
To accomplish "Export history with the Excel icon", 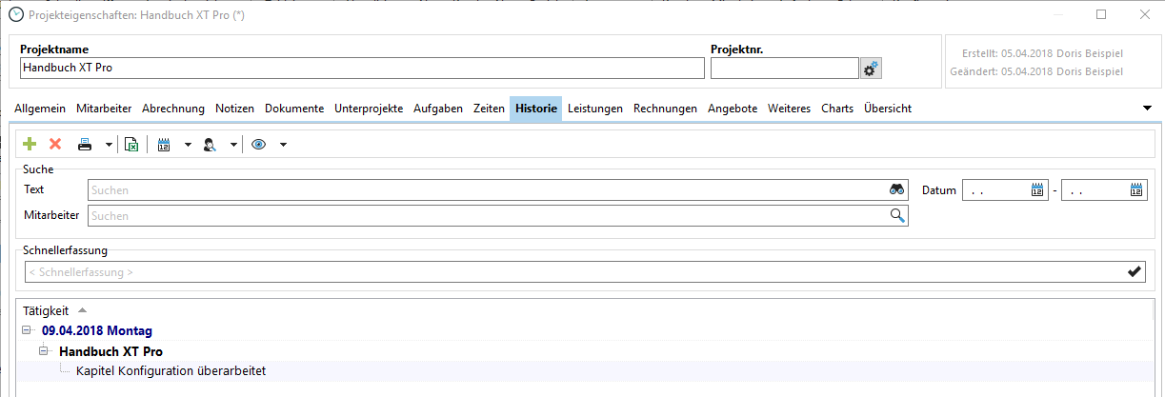I will pos(131,145).
